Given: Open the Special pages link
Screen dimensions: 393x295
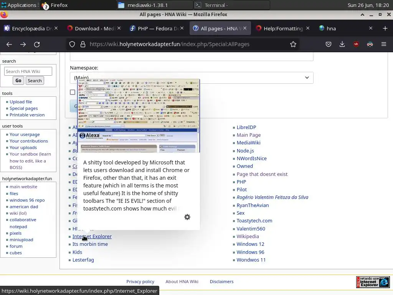Looking at the screenshot, I should point(24,108).
